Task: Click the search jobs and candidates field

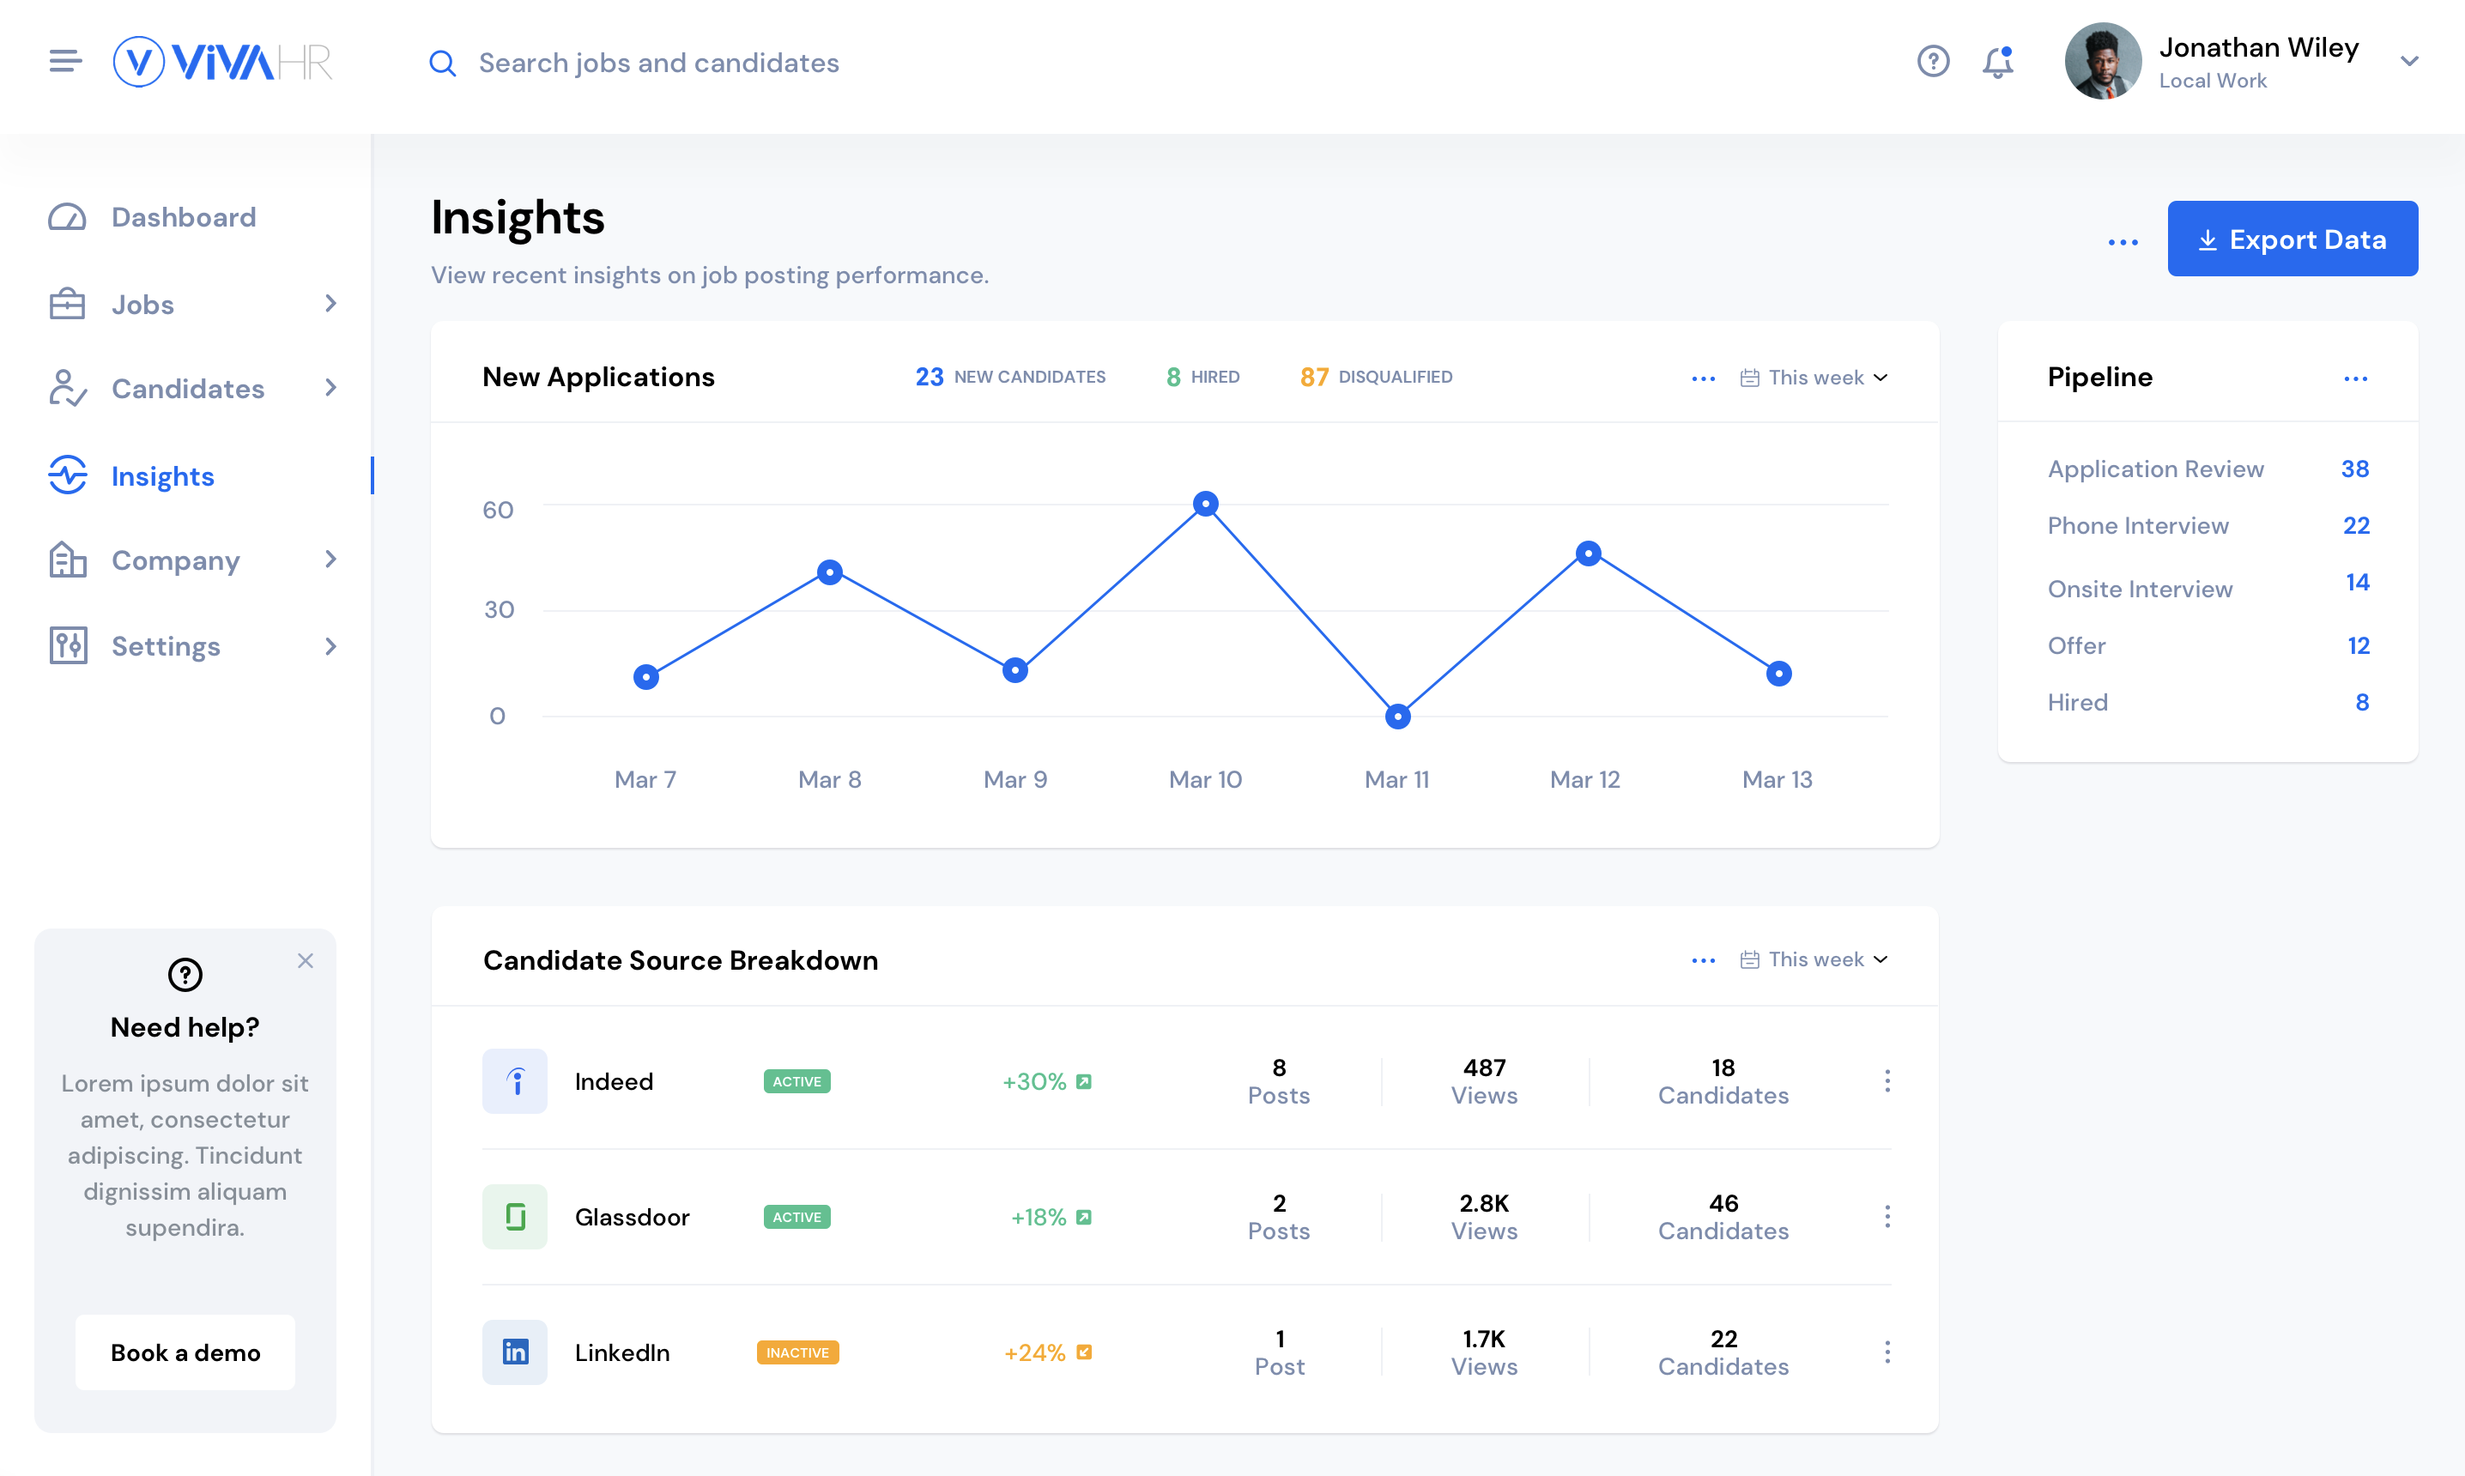Action: pyautogui.click(x=658, y=63)
